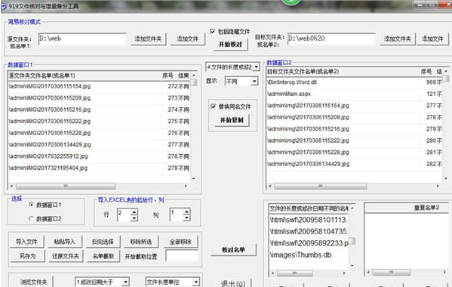Viewport: 452px width, 287px height.
Task: Select row \admin\IMG\20170306134429.jpg in 数据窗口1
Action: click(99, 144)
